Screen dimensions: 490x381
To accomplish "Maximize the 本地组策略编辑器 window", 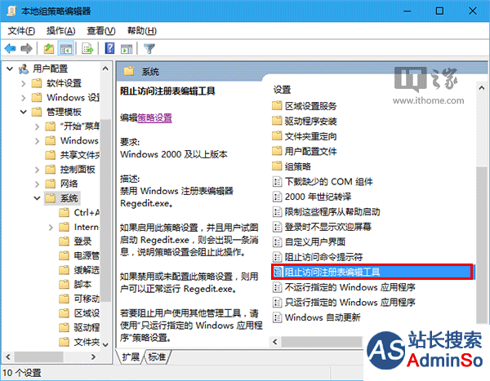I will pyautogui.click(x=439, y=11).
